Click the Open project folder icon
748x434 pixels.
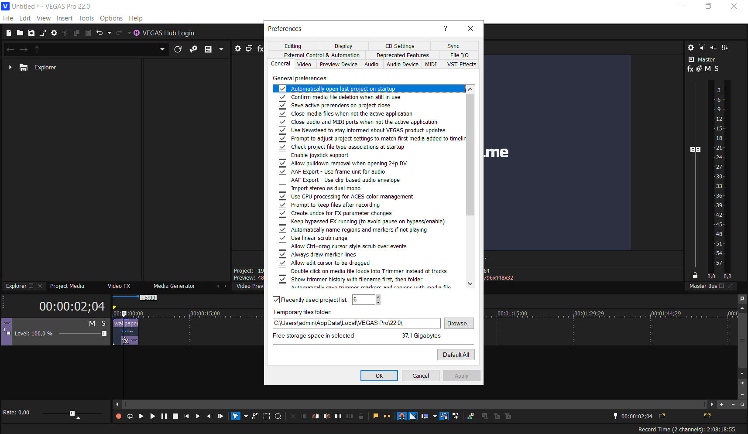[x=20, y=33]
